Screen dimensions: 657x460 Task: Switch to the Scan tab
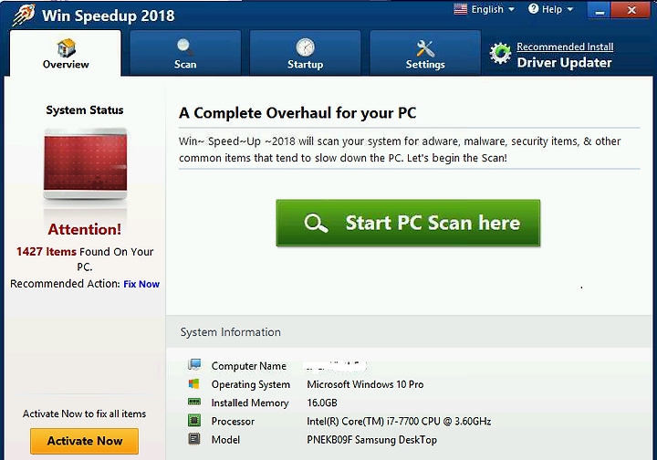[185, 53]
